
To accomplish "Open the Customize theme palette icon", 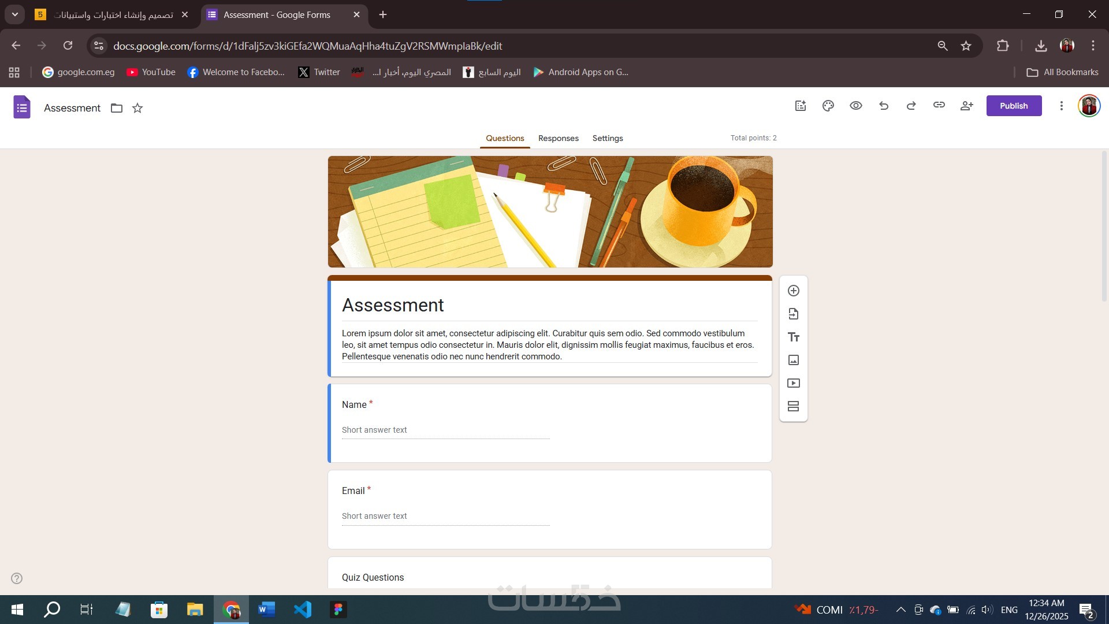I will [x=828, y=106].
